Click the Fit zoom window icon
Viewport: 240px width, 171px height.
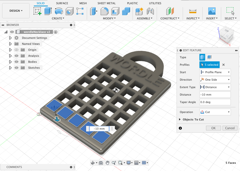click(x=120, y=163)
